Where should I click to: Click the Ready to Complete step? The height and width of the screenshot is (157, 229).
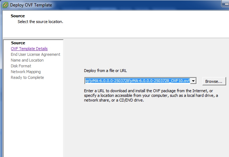pyautogui.click(x=27, y=77)
